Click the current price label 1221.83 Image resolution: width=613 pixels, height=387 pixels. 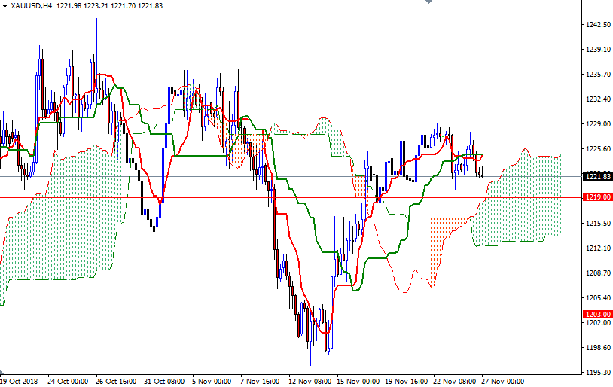(596, 176)
